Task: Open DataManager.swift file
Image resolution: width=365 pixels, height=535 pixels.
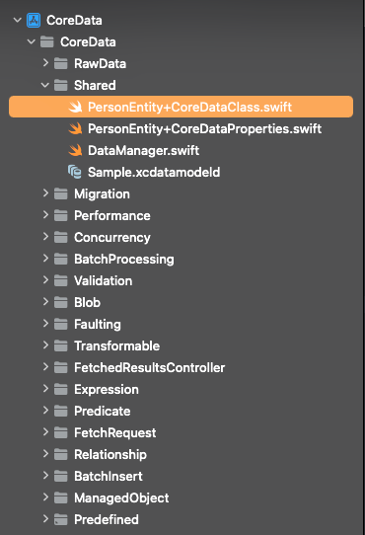Action: [144, 150]
